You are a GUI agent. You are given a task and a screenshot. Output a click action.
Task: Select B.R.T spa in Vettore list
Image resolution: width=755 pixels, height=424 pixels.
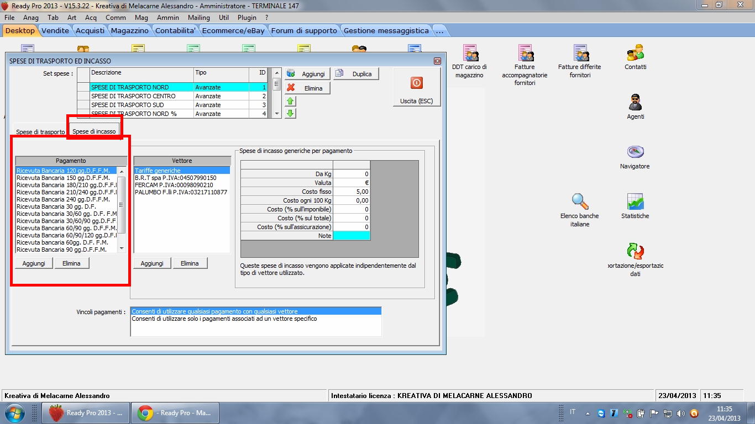pos(182,178)
